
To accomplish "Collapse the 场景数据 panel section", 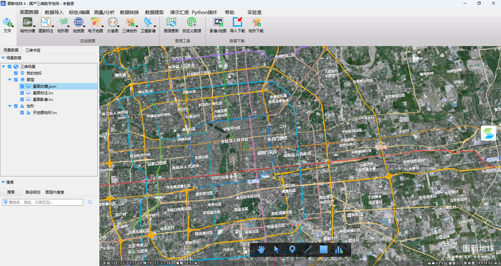I will [3, 58].
